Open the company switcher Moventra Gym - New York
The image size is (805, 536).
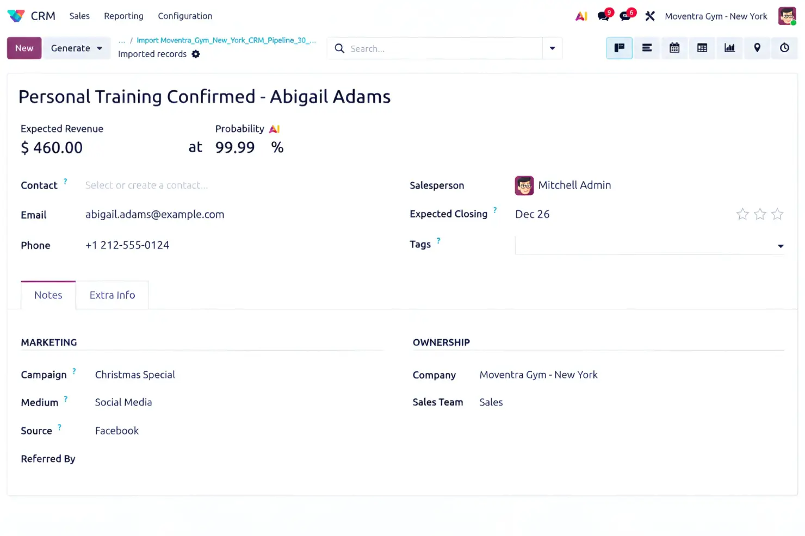click(x=716, y=16)
